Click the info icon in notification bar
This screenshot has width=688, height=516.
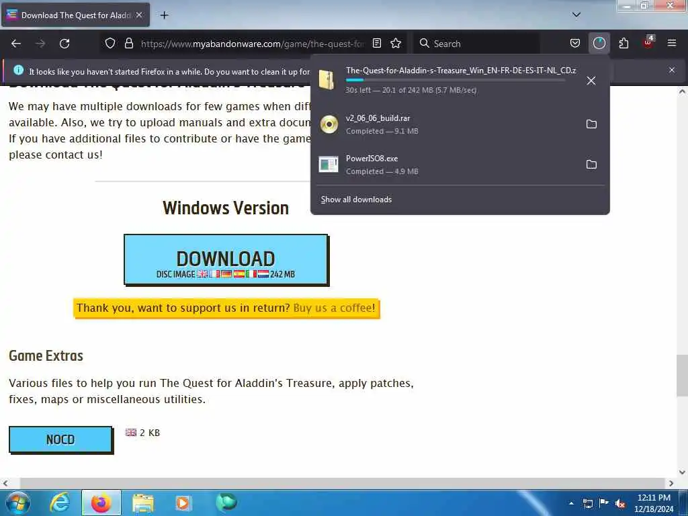coord(18,70)
